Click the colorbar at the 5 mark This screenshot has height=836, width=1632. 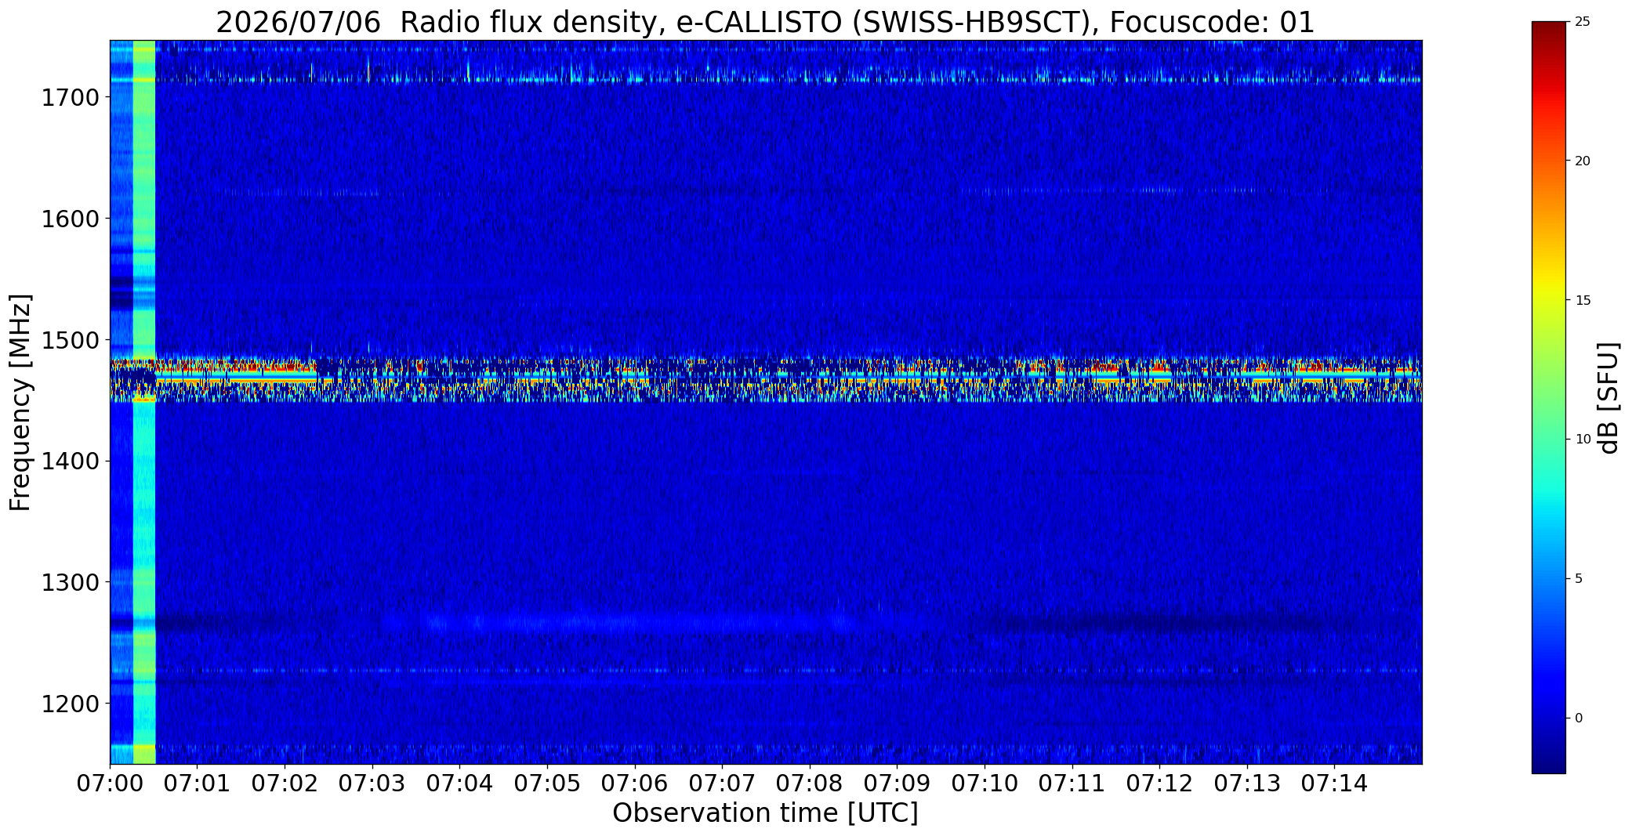click(x=1548, y=578)
